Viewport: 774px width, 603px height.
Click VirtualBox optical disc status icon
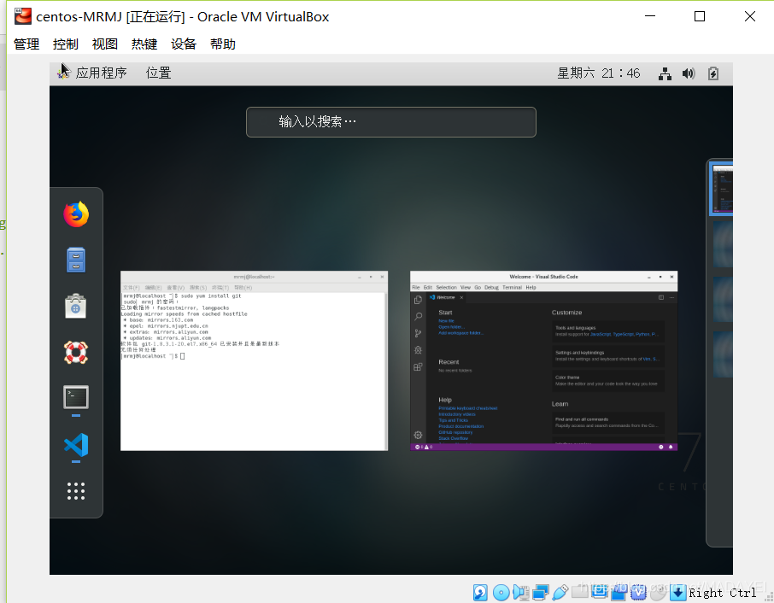(x=501, y=592)
